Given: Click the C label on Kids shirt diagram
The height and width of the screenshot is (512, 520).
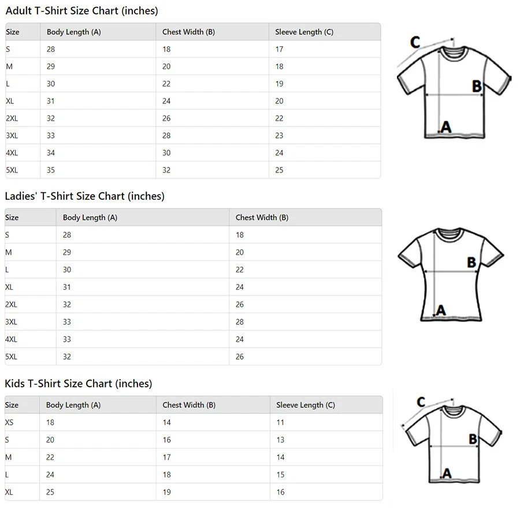Looking at the screenshot, I should 421,402.
